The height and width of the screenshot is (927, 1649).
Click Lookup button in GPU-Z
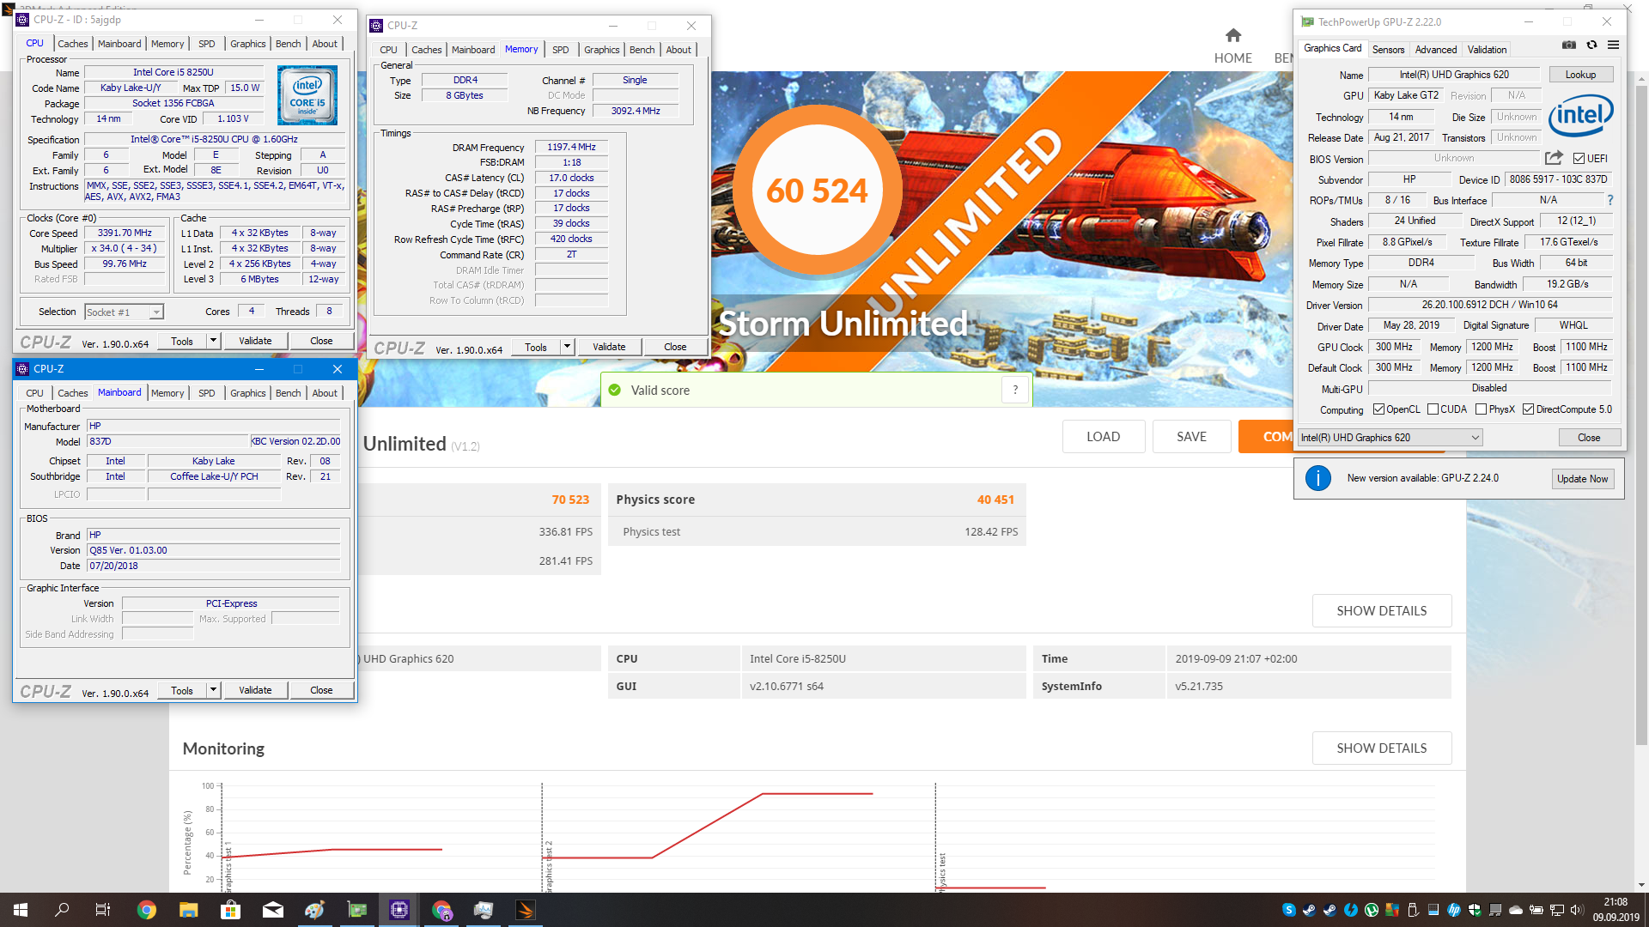pyautogui.click(x=1580, y=75)
